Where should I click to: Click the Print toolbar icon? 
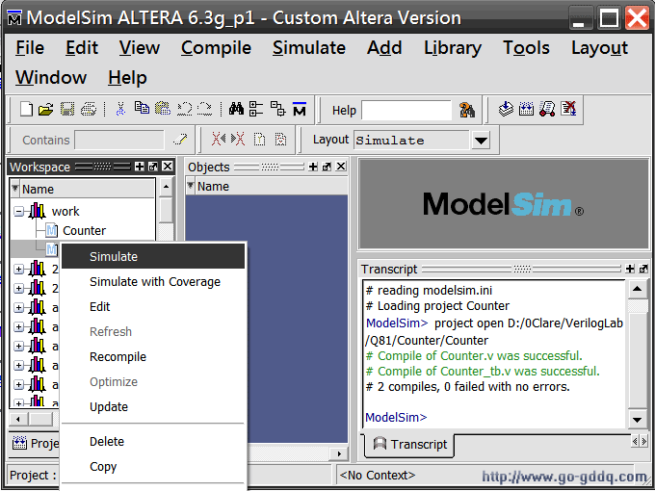(x=89, y=110)
